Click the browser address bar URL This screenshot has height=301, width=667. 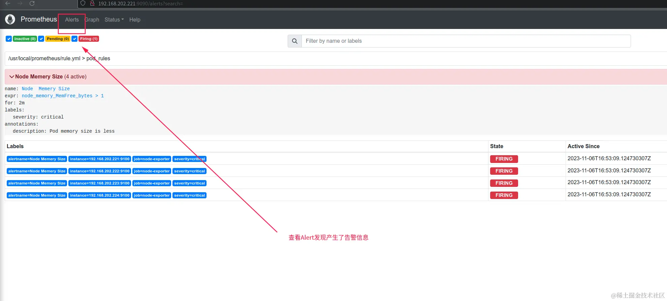pos(140,3)
